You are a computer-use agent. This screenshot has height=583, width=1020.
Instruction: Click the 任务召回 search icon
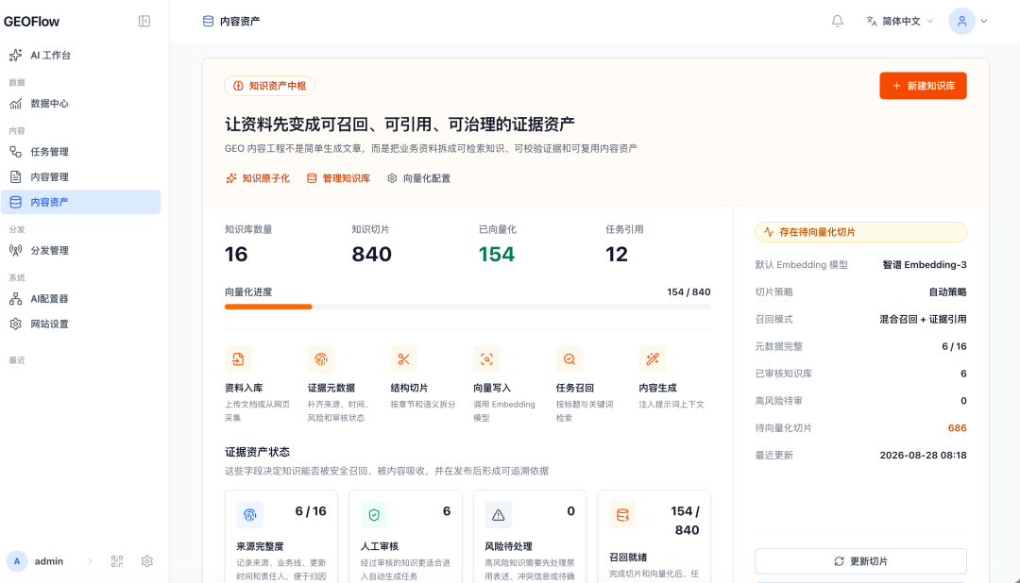(569, 358)
